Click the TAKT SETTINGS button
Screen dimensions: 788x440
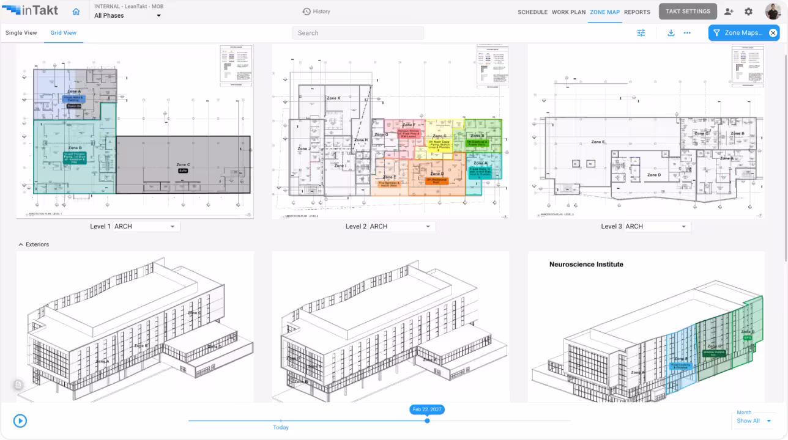(688, 12)
